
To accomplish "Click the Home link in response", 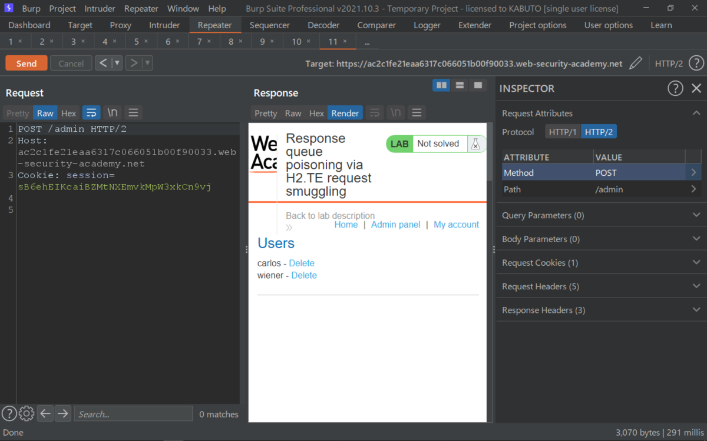I will pos(346,225).
